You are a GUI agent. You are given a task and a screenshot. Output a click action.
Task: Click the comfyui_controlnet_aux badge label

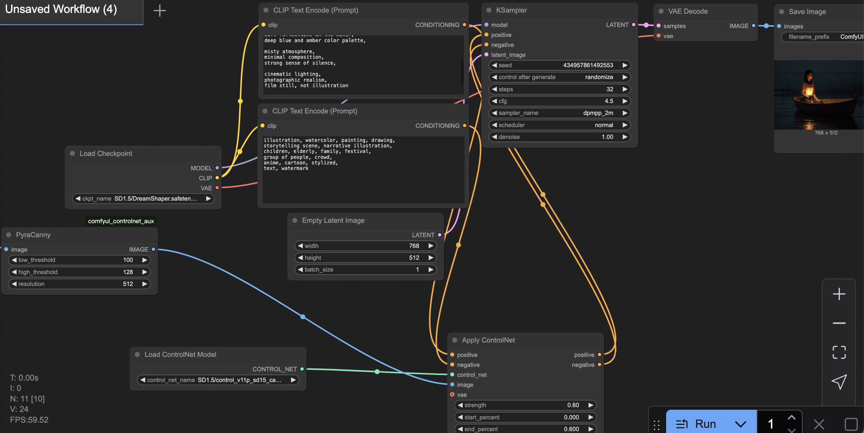click(x=121, y=221)
